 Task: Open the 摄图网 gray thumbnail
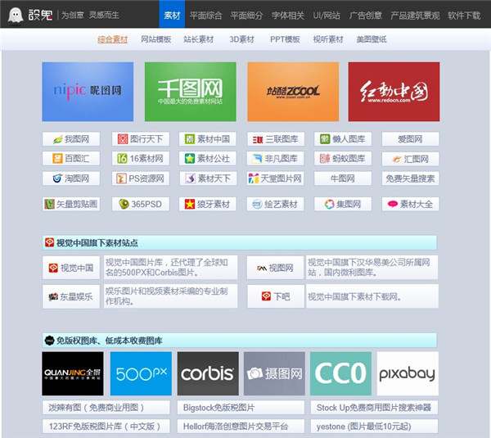(274, 373)
